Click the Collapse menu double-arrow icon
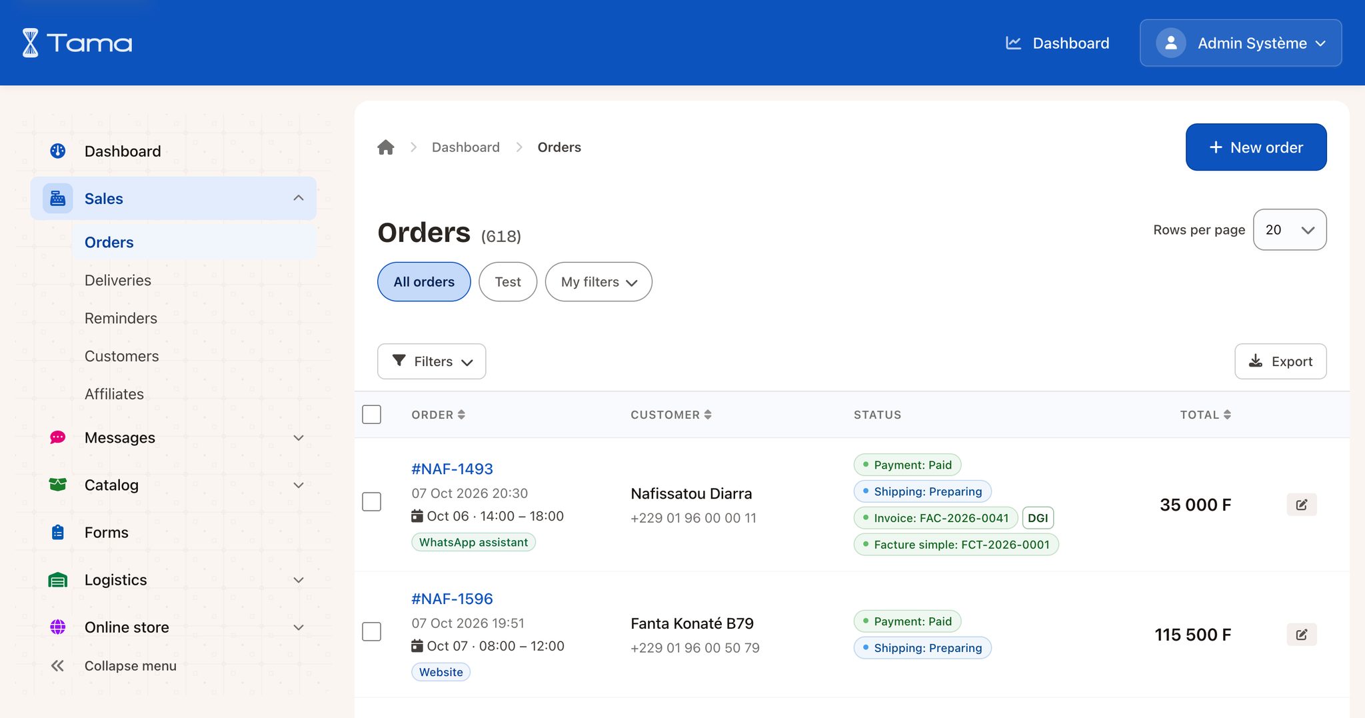Screen dimensions: 1365x718 (58, 665)
